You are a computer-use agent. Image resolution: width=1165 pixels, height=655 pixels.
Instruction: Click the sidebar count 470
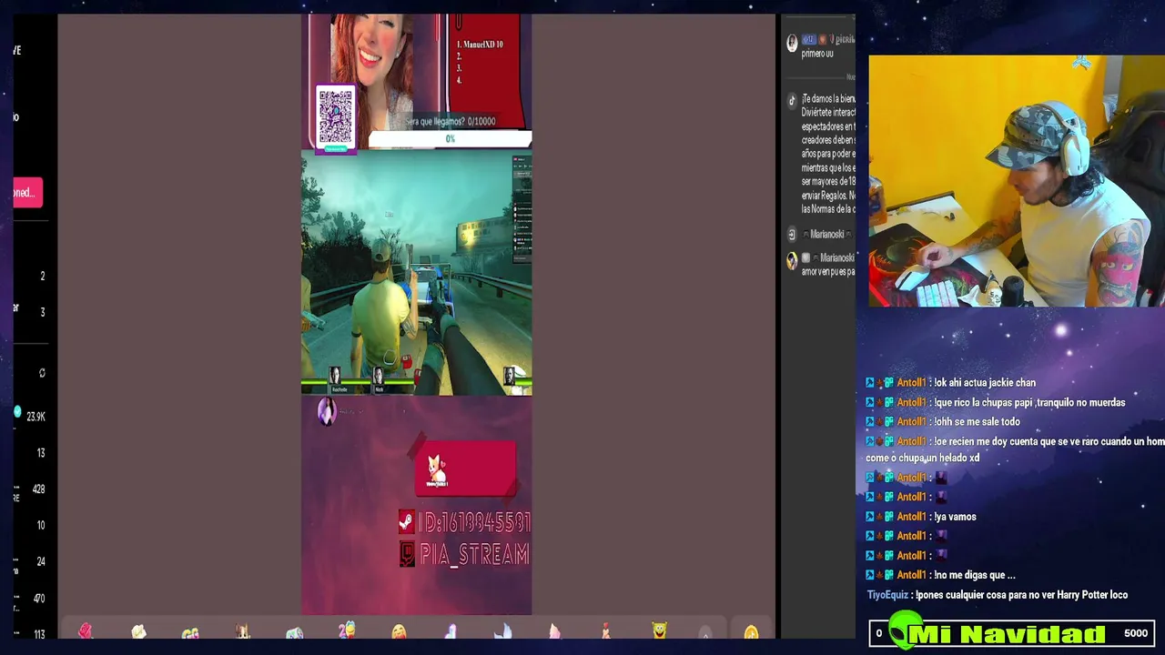38,599
